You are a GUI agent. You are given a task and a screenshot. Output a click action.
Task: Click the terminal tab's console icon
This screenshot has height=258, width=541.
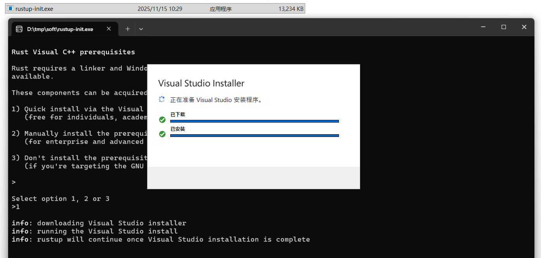tap(19, 29)
